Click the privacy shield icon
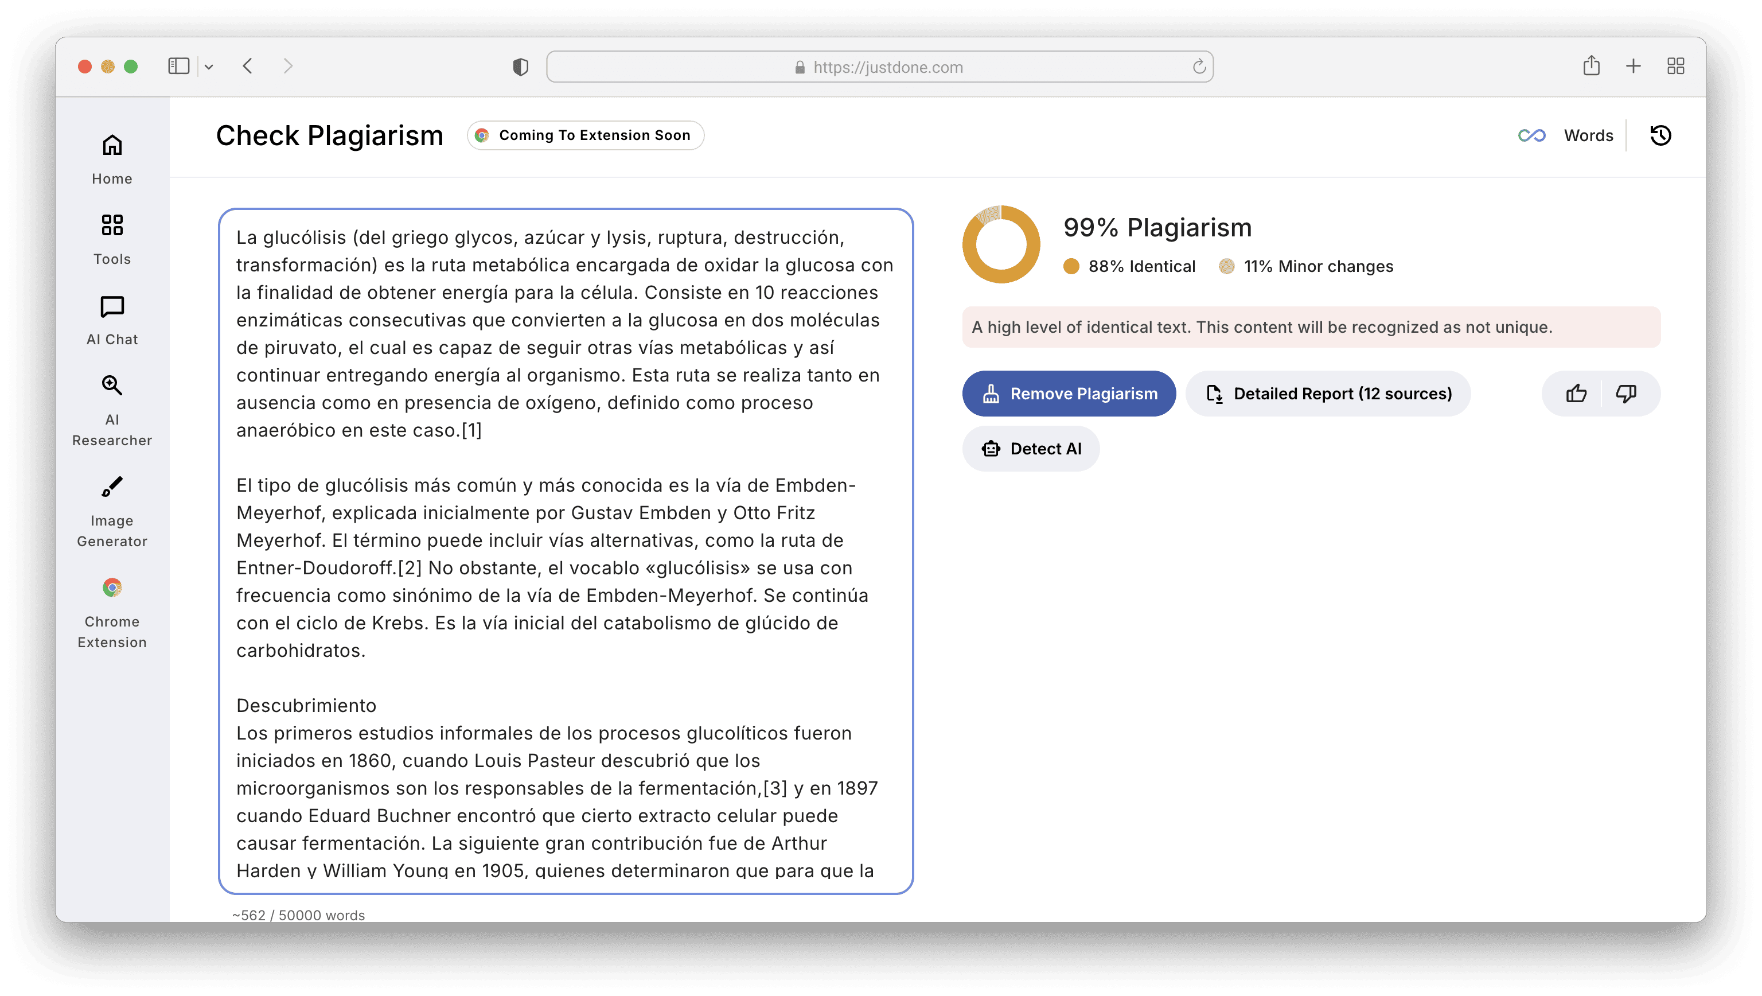The image size is (1762, 996). (521, 67)
